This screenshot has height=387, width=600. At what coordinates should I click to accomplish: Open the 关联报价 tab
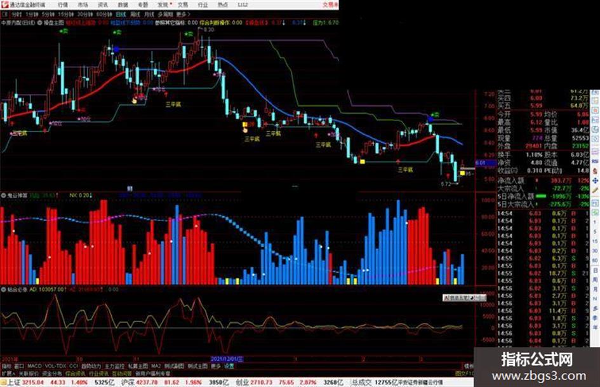tap(29, 373)
